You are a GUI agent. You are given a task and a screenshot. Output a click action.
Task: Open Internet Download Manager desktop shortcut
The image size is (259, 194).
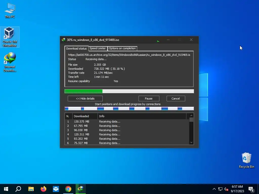[10, 62]
